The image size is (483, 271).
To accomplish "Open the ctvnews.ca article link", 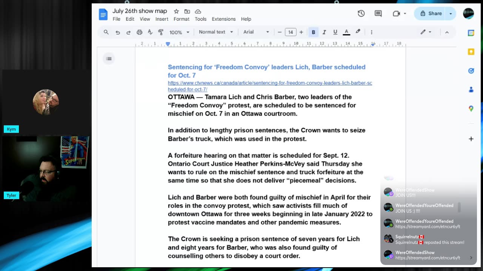I will (270, 86).
